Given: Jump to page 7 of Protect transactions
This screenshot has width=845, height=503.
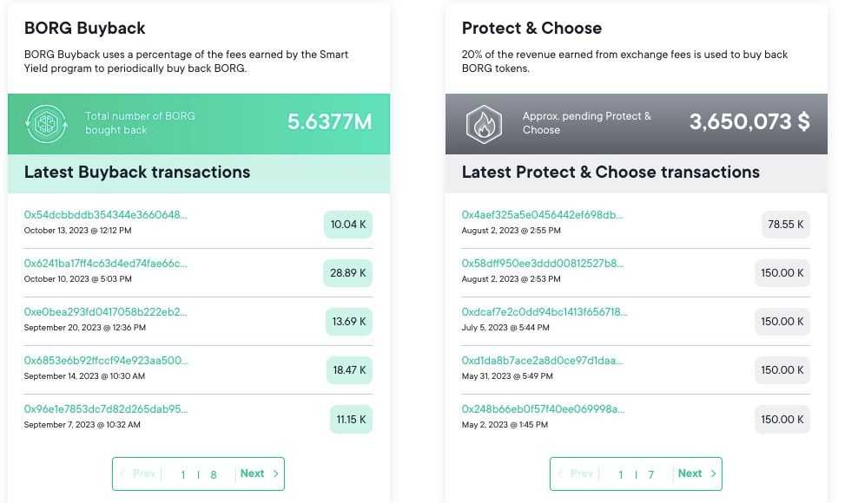Looking at the screenshot, I should click(x=650, y=474).
